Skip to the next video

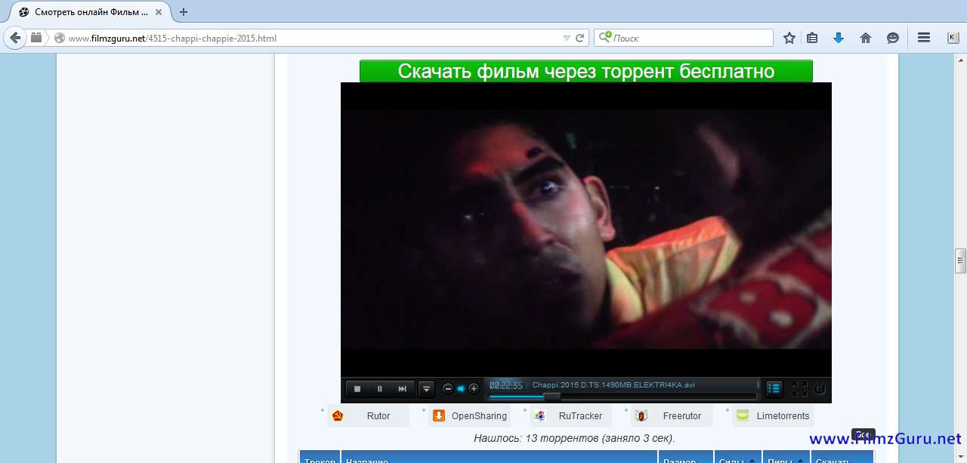[x=403, y=389]
